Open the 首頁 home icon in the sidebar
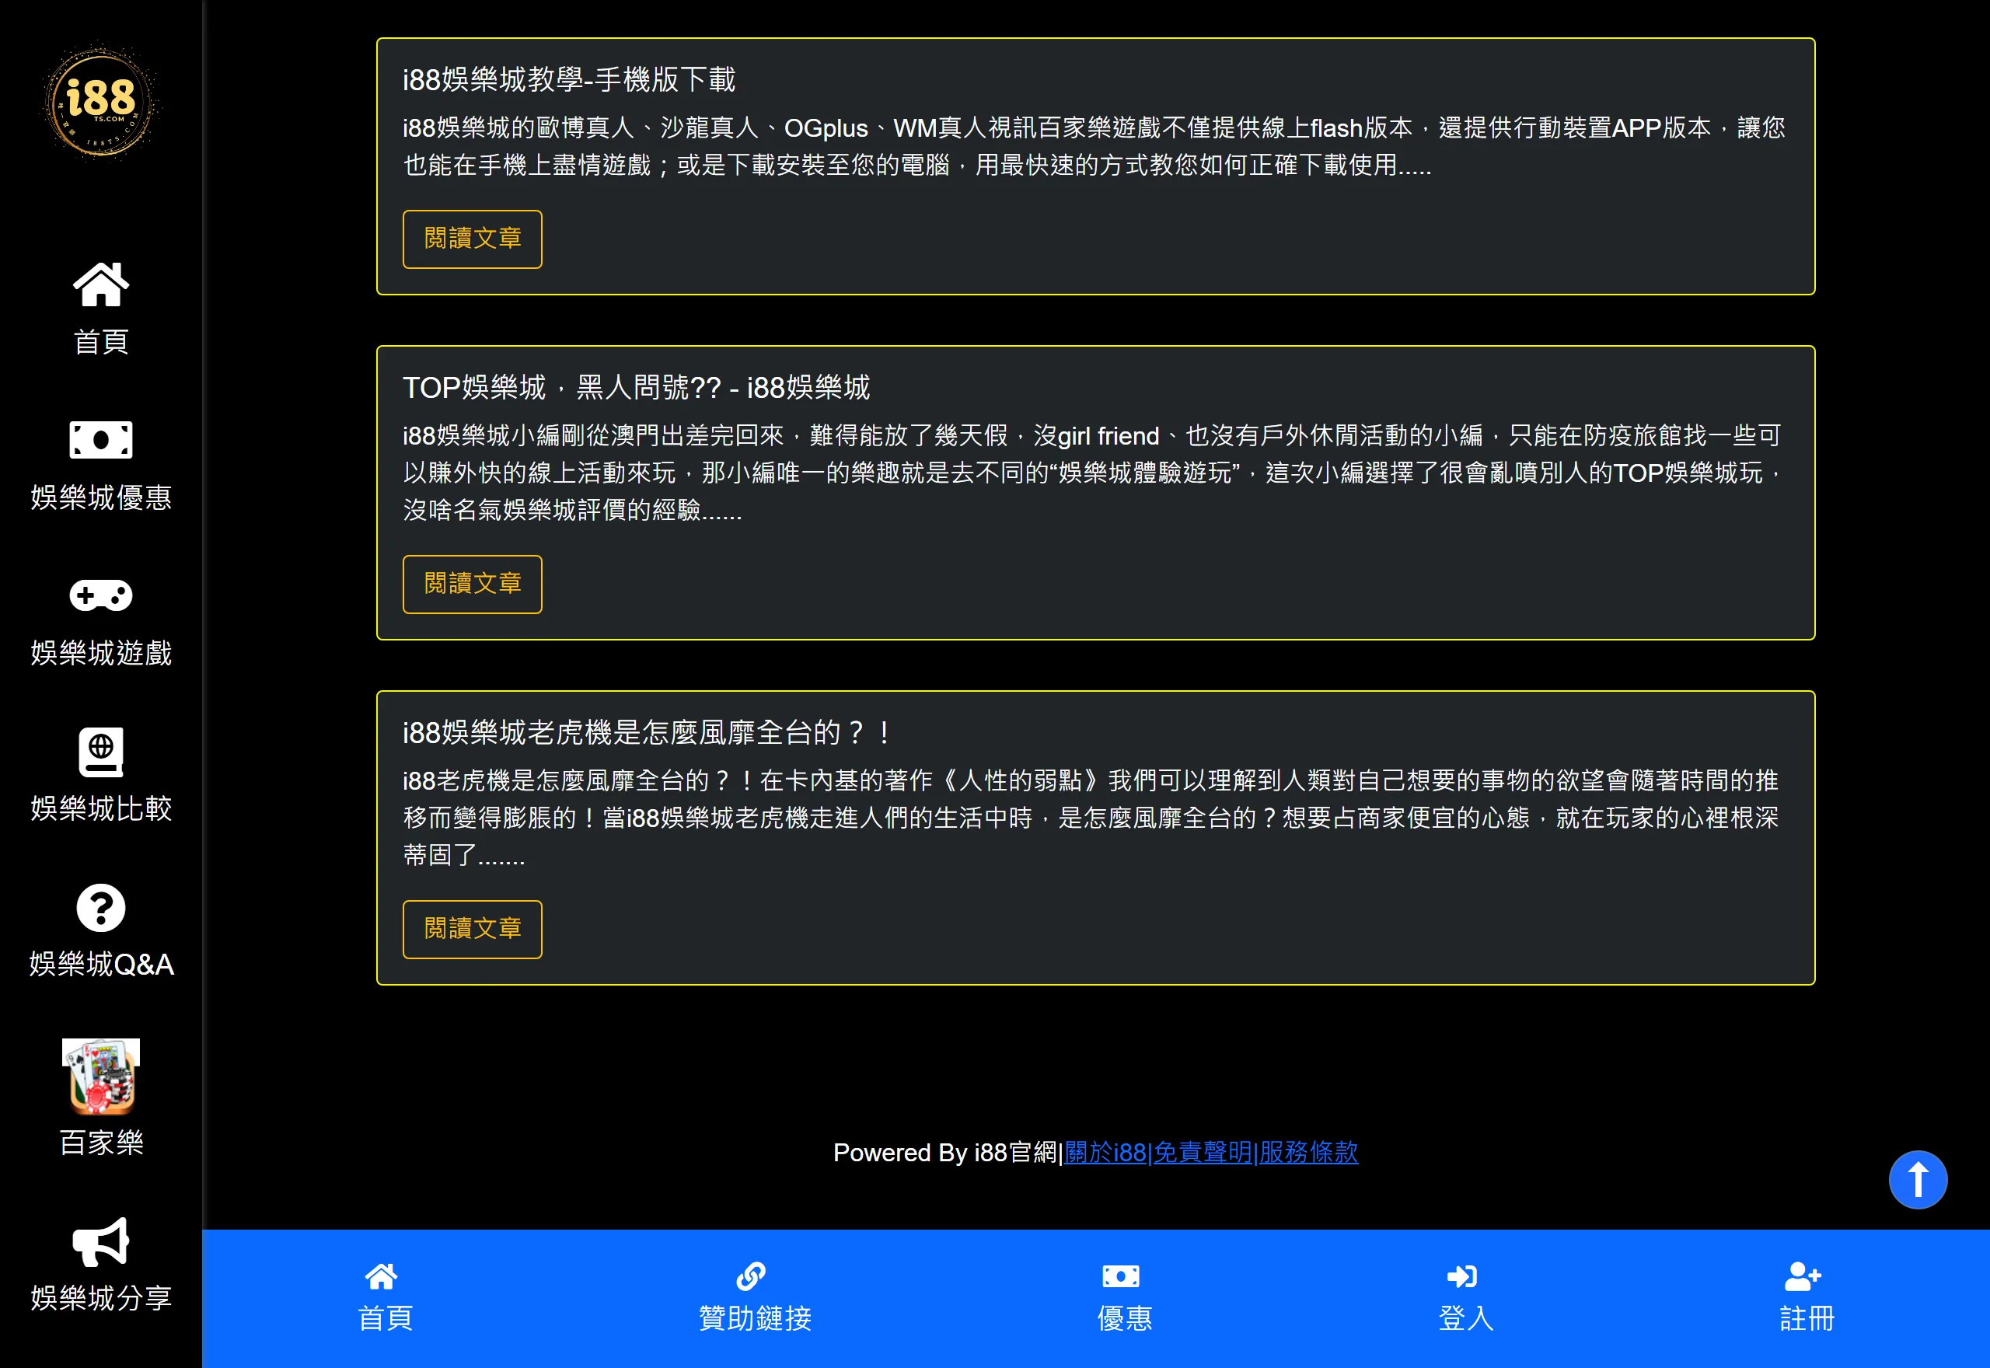 101,284
